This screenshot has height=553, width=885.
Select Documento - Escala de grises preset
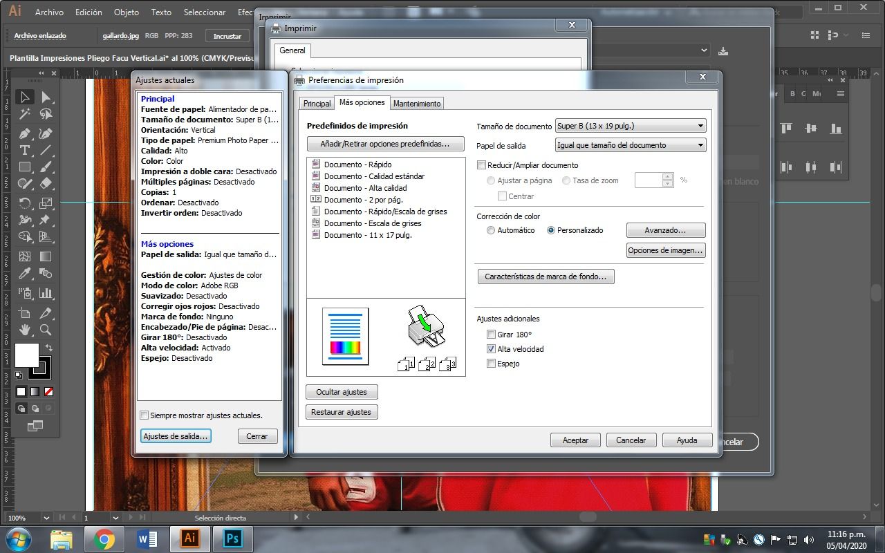tap(365, 223)
